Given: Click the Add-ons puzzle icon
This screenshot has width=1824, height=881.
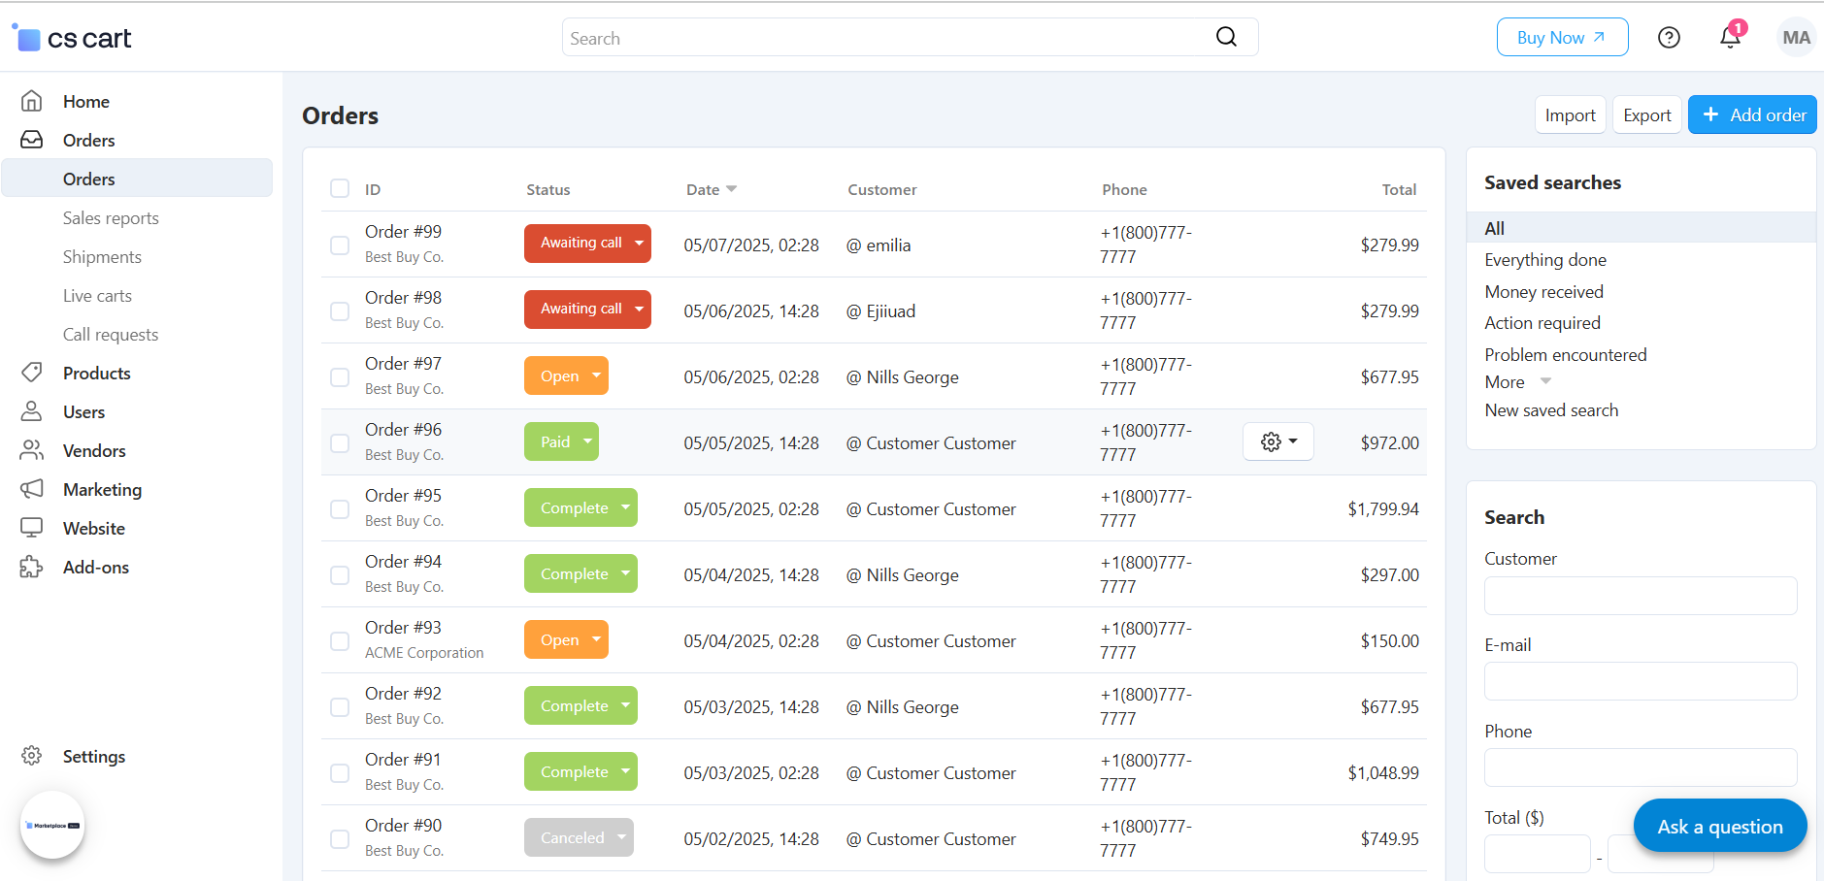Looking at the screenshot, I should coord(32,567).
